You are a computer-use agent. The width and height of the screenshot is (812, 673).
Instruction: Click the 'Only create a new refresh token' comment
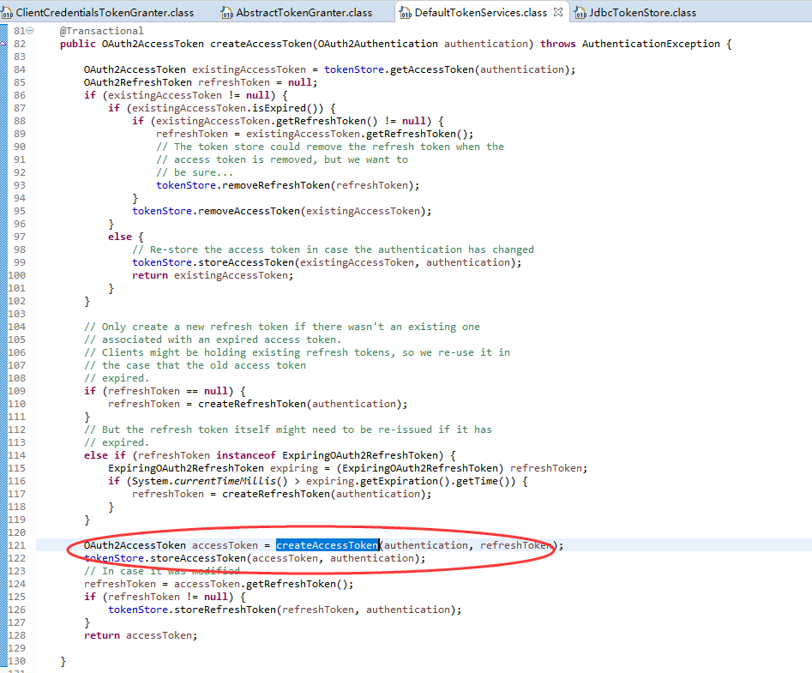282,327
